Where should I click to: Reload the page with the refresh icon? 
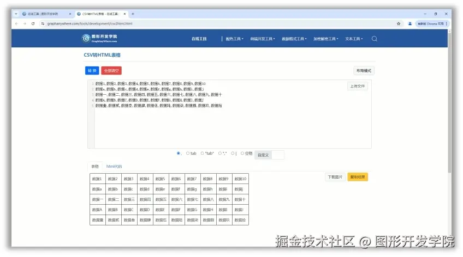click(33, 23)
